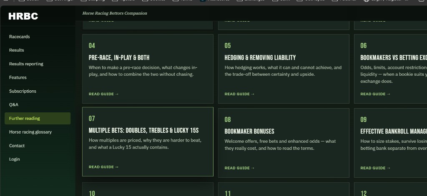The height and width of the screenshot is (196, 427).
Task: Open the Subscriptions page
Action: point(23,91)
